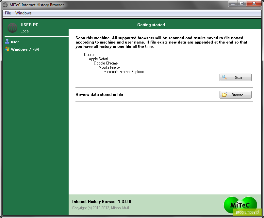This screenshot has height=218, width=264.
Task: Click the USER-PC machine name
Action: point(29,25)
